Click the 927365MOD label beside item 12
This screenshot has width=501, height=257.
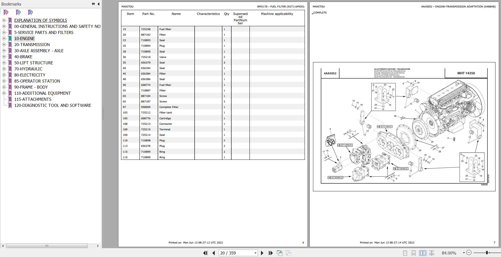point(401,169)
